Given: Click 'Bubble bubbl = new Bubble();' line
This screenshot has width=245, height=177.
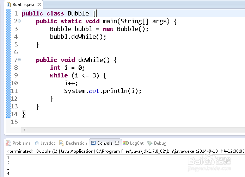Looking at the screenshot, I should pos(99,29).
